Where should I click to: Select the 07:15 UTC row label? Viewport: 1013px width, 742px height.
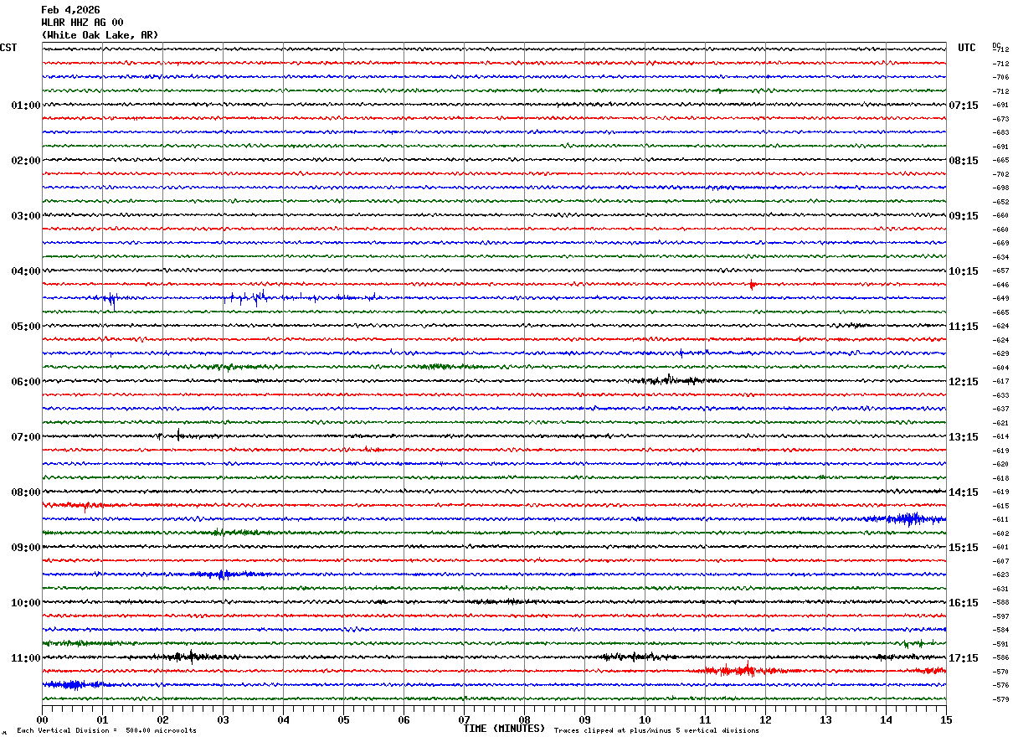(963, 106)
